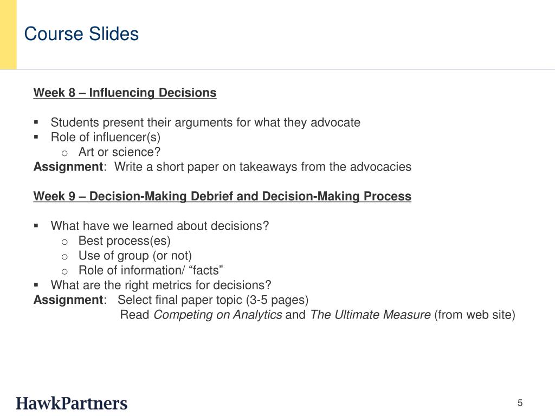Click the square bullet before "Role of influencer(s)"
The height and width of the screenshot is (416, 555).
[x=36, y=137]
